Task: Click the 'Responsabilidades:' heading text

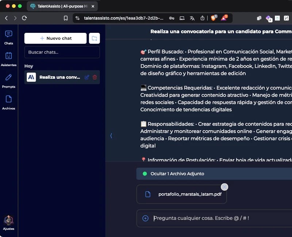Action: point(171,124)
